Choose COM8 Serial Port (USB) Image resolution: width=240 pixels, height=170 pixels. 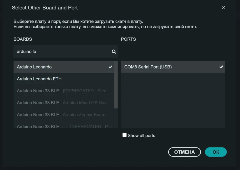(173, 67)
